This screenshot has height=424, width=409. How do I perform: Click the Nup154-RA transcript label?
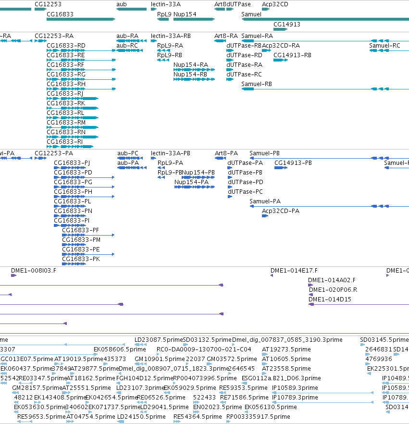point(191,65)
